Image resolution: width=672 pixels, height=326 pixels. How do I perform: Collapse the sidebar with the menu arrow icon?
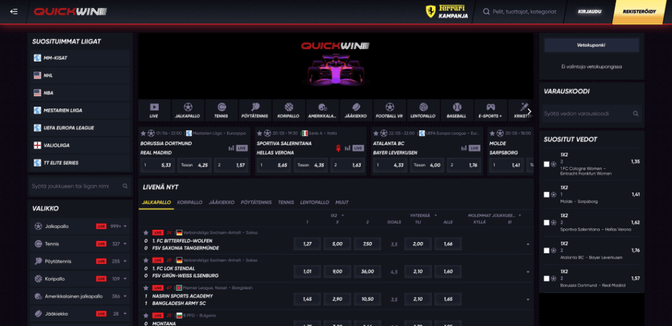[14, 12]
